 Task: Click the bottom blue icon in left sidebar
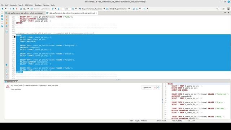pyautogui.click(x=2, y=26)
